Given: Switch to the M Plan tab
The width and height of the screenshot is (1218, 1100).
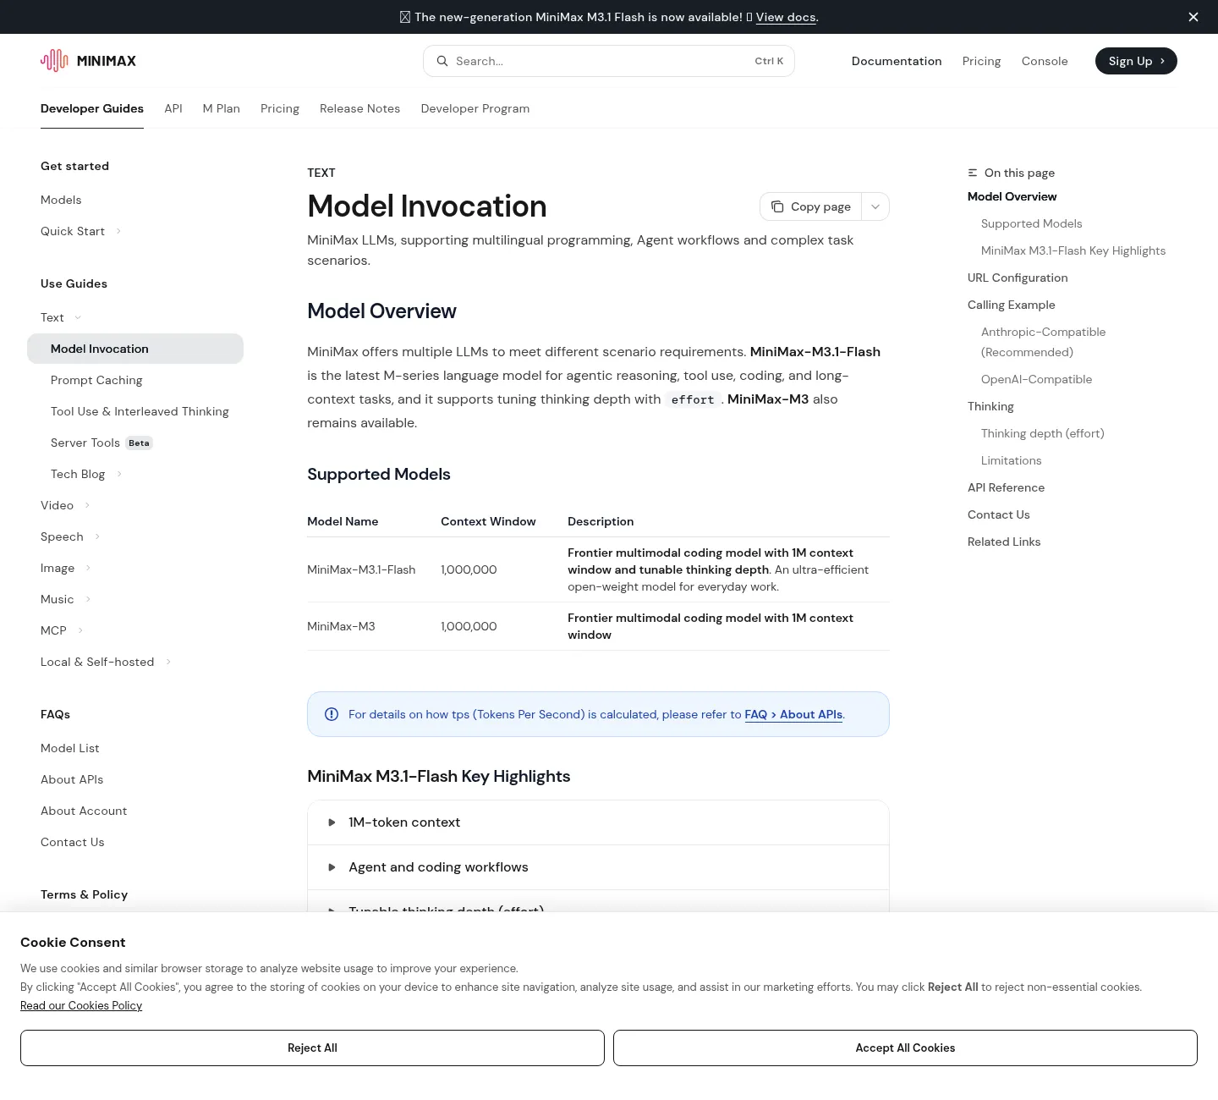Looking at the screenshot, I should (x=222, y=108).
